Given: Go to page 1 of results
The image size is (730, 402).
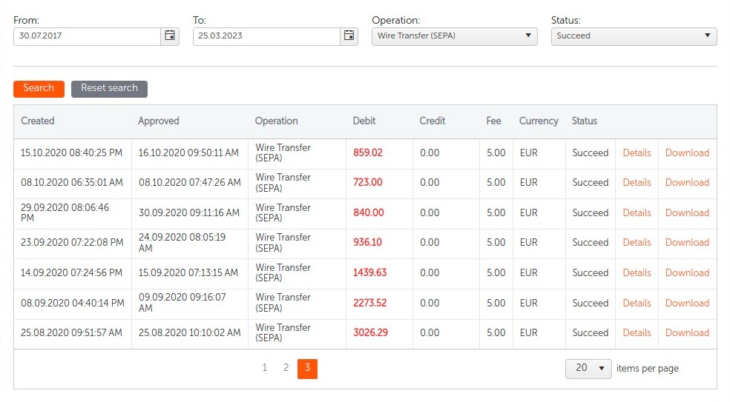Looking at the screenshot, I should tap(265, 368).
